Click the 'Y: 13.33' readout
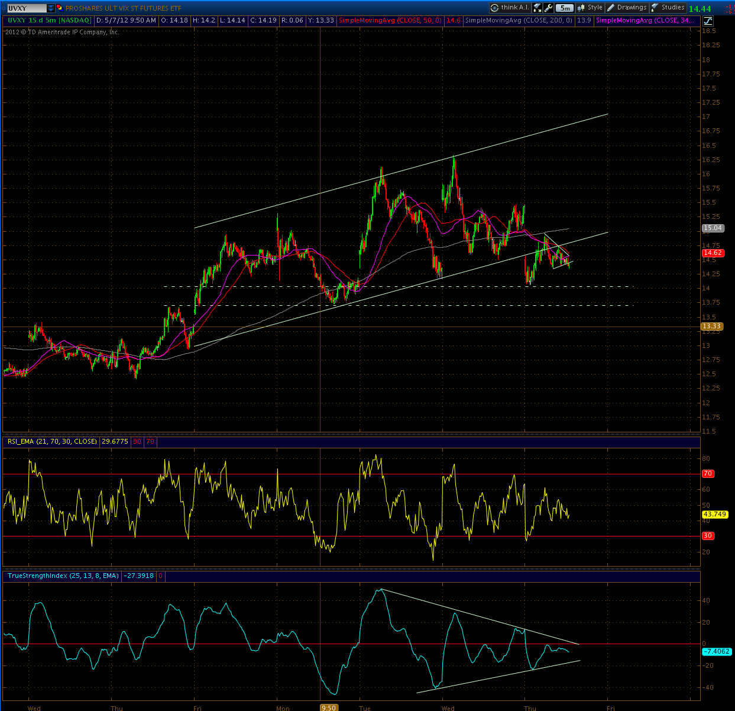The width and height of the screenshot is (735, 711). (x=321, y=20)
